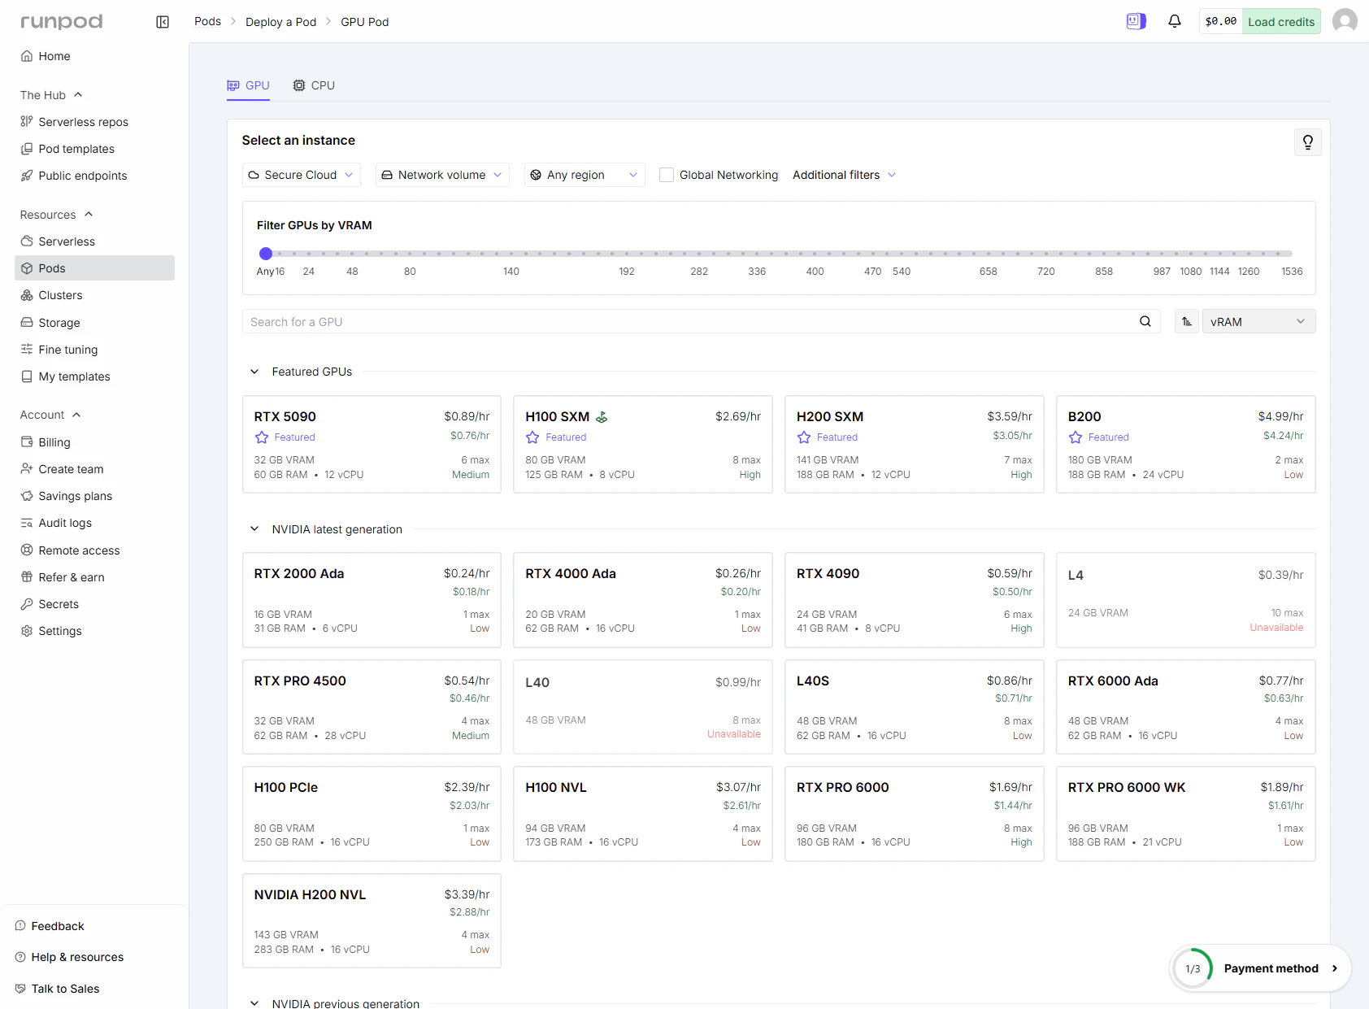This screenshot has height=1009, width=1369.
Task: Go to Pods breadcrumb
Action: [x=207, y=21]
